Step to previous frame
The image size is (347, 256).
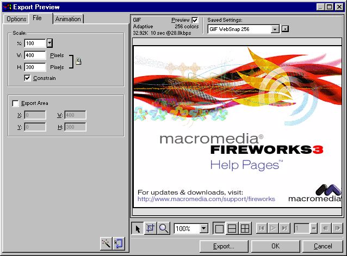tap(326, 228)
